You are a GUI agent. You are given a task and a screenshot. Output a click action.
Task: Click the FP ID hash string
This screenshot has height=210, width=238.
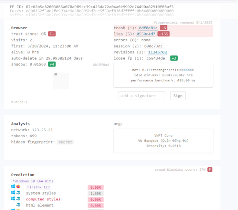(x=100, y=7)
